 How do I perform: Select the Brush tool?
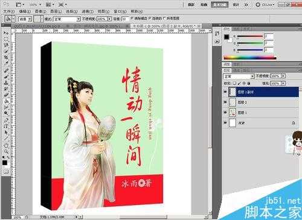coord(6,77)
